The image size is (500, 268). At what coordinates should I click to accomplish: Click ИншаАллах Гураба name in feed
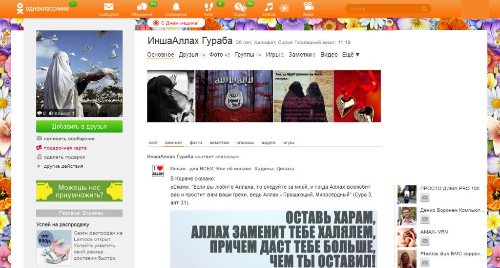170,156
